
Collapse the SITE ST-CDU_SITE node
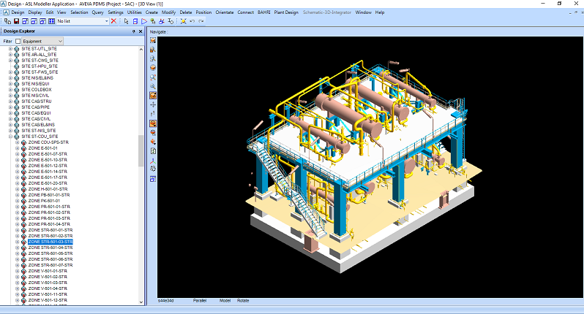coord(10,137)
